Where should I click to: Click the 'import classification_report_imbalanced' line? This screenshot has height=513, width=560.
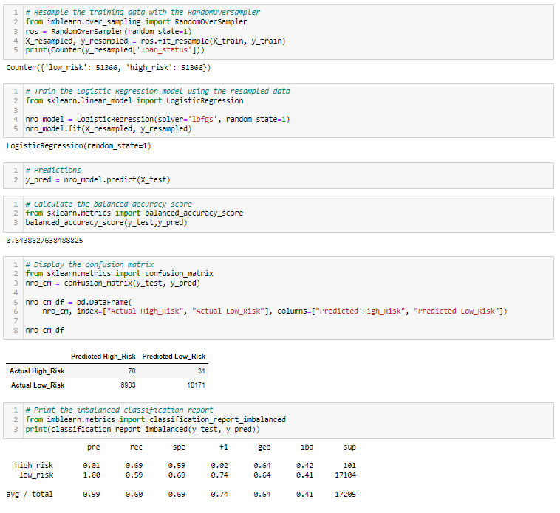(155, 419)
